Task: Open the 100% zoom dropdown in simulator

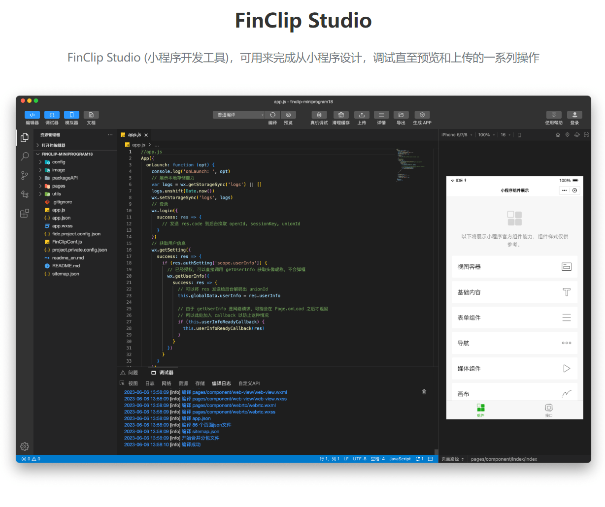Action: [x=487, y=135]
